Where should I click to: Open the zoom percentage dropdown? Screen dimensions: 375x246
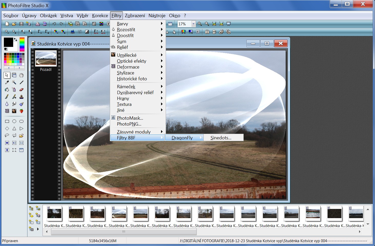(x=193, y=24)
